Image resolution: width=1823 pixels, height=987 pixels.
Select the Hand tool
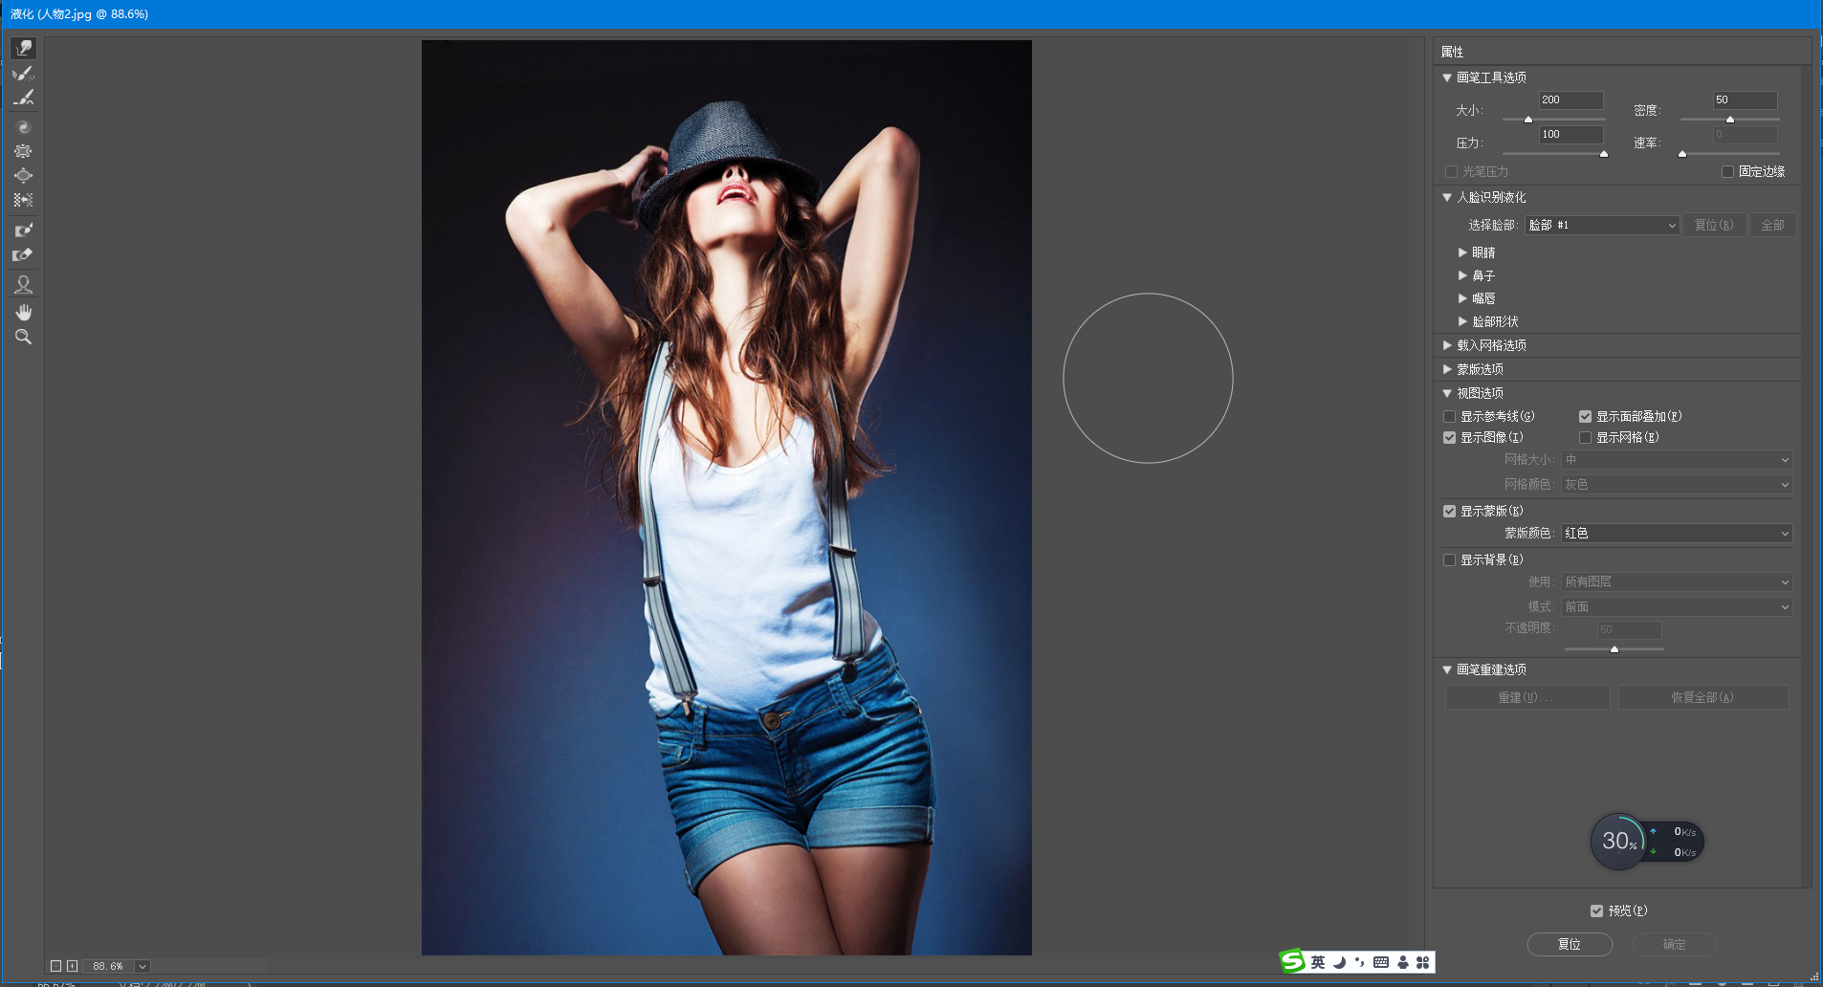pyautogui.click(x=23, y=313)
